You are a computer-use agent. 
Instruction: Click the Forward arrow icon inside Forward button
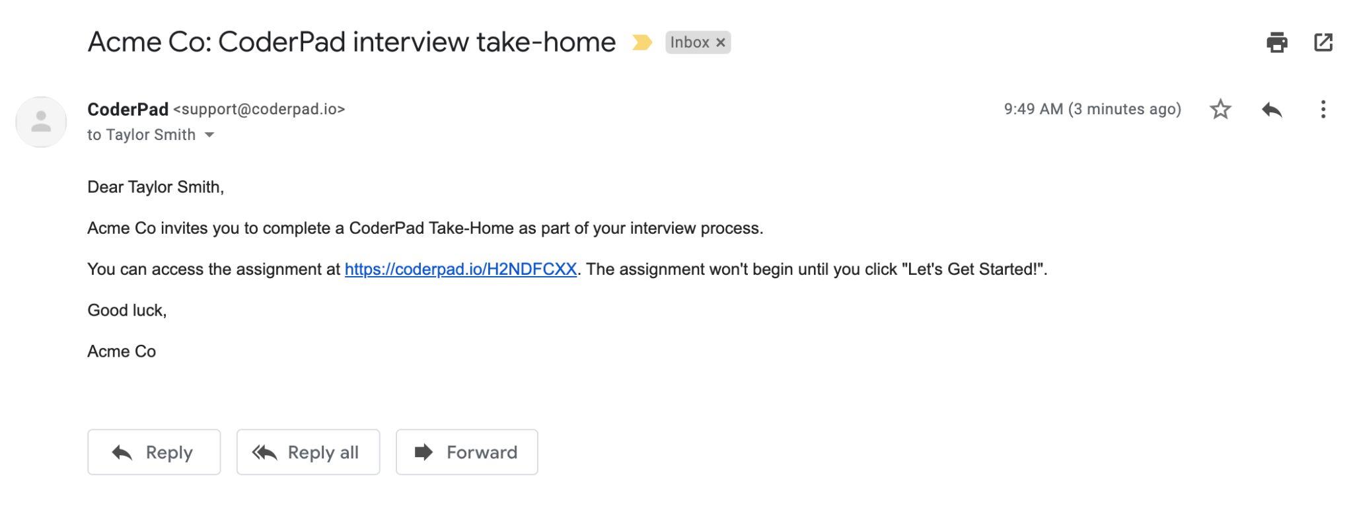(x=423, y=452)
